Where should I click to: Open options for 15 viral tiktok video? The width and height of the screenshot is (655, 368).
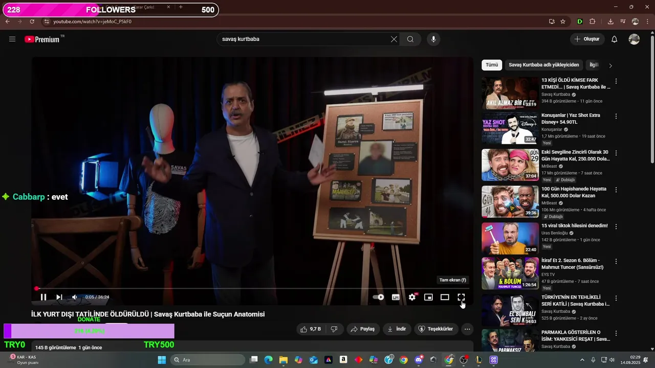pos(616,226)
